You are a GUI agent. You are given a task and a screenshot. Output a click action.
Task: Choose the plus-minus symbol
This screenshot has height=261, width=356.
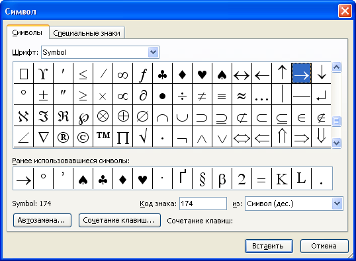point(44,94)
